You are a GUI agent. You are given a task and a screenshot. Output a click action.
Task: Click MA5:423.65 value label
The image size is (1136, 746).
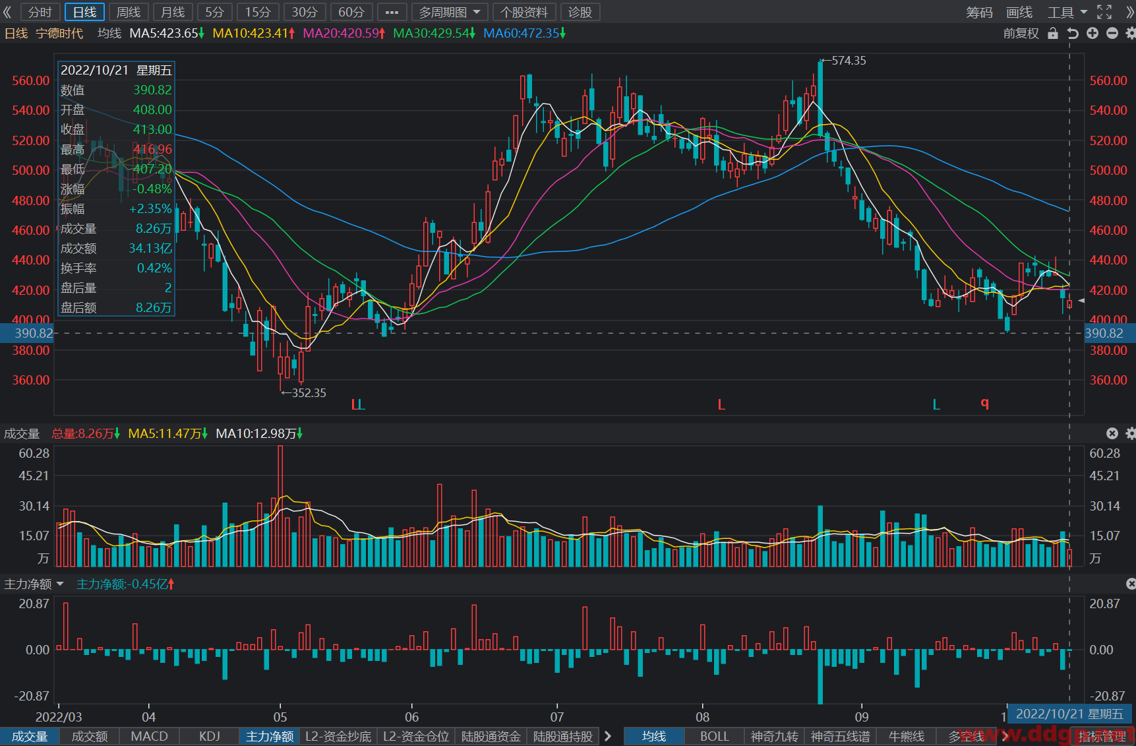(167, 33)
